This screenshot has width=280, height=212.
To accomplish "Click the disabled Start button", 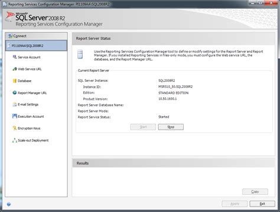I will [143, 127].
